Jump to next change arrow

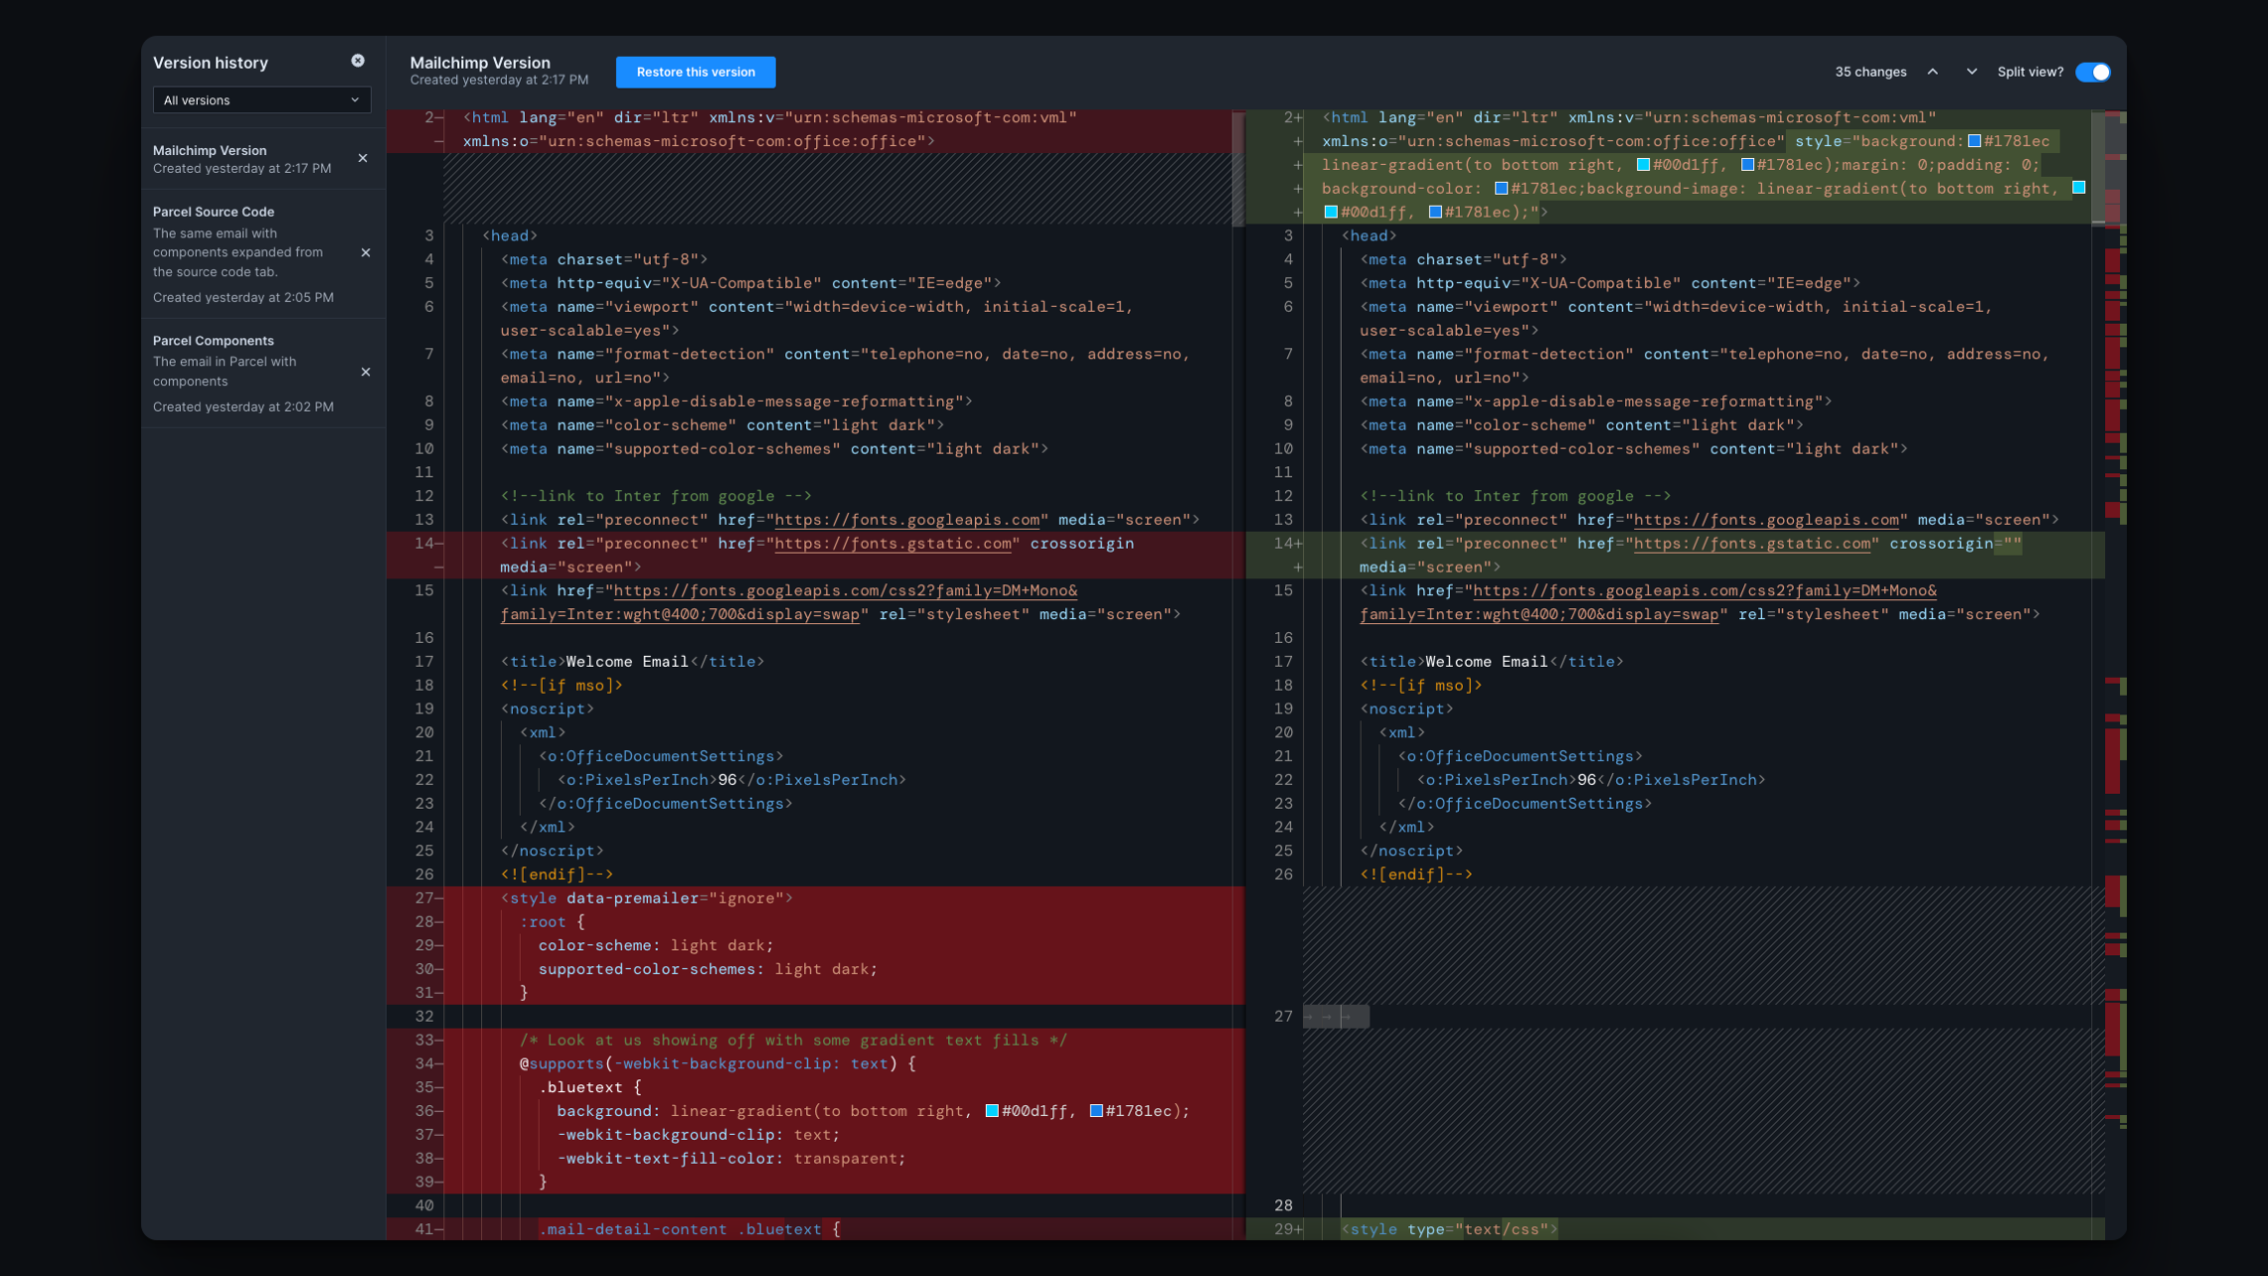coord(1972,72)
